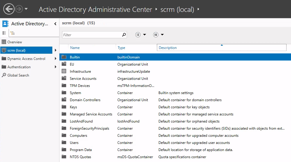Image resolution: width=291 pixels, height=162 pixels.
Task: Click the Active Directory user icon
Action: point(5,23)
